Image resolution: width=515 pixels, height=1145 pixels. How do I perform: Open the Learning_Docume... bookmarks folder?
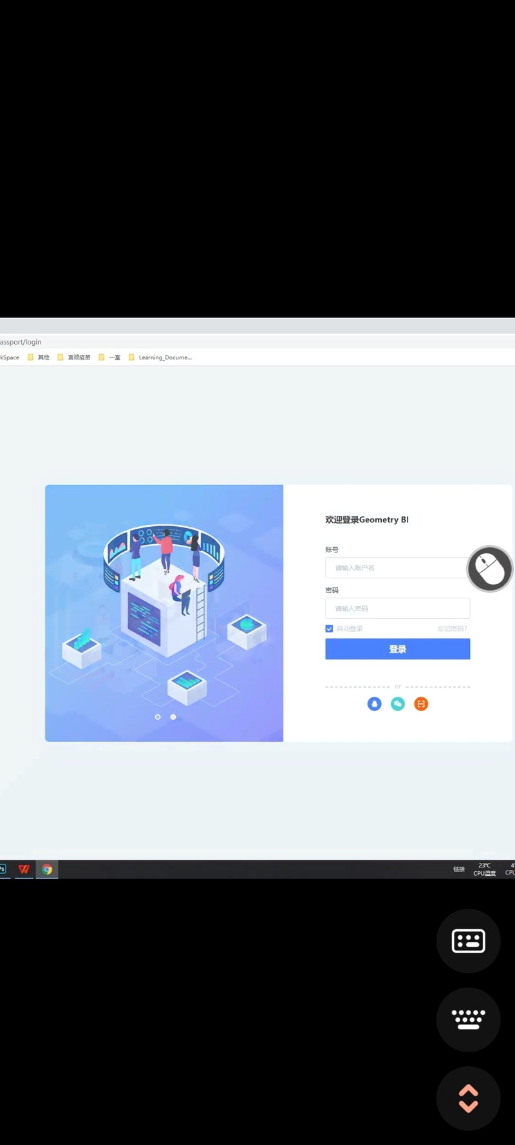coord(160,357)
